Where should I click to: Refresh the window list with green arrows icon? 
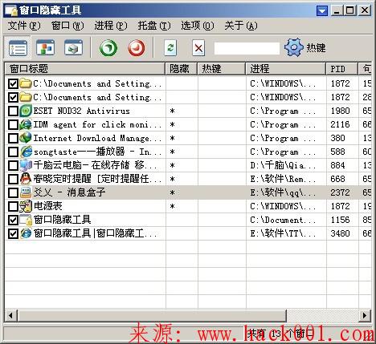click(170, 48)
